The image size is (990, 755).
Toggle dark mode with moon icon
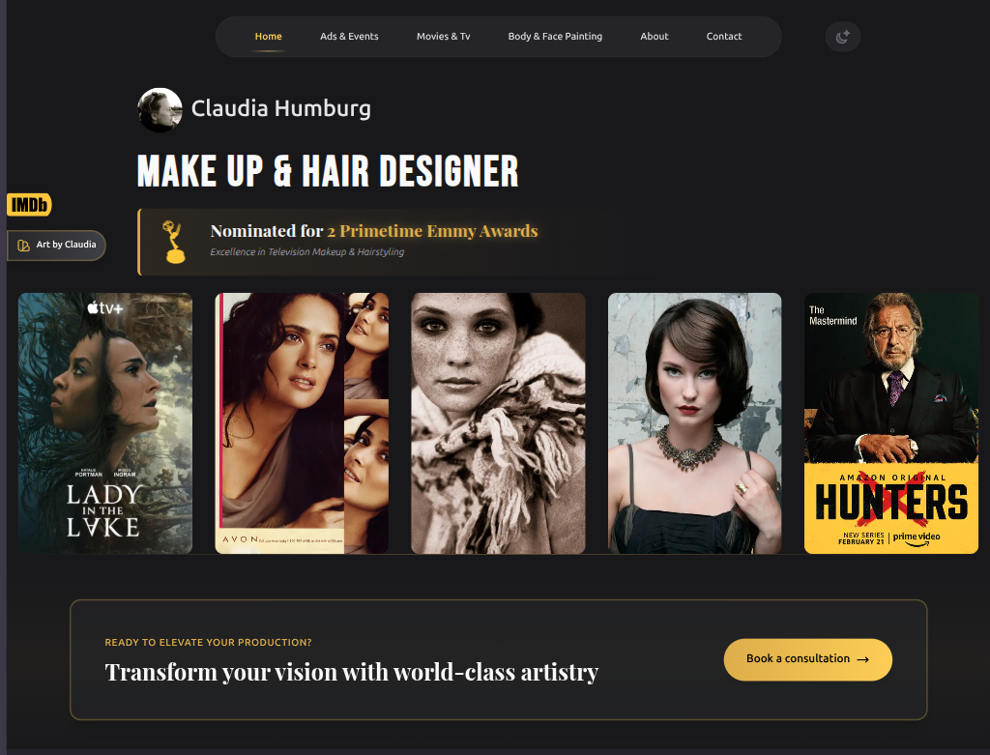click(842, 37)
